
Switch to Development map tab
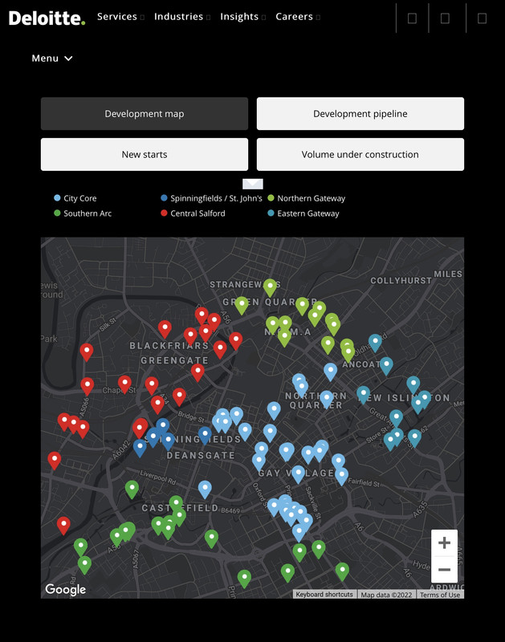[x=145, y=113]
